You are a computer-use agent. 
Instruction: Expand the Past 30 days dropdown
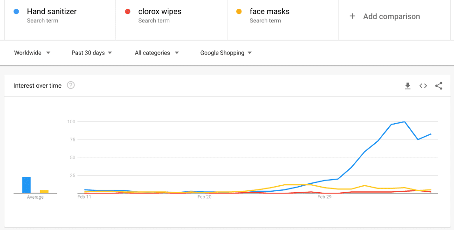coord(91,53)
